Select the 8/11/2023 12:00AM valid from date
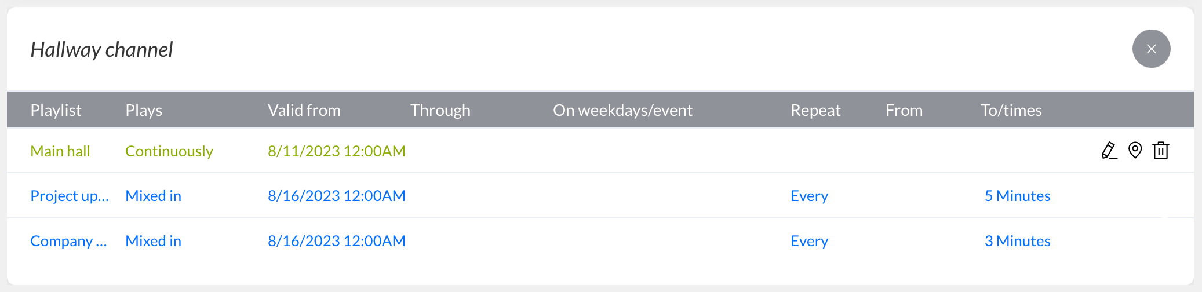The image size is (1202, 292). pos(337,151)
